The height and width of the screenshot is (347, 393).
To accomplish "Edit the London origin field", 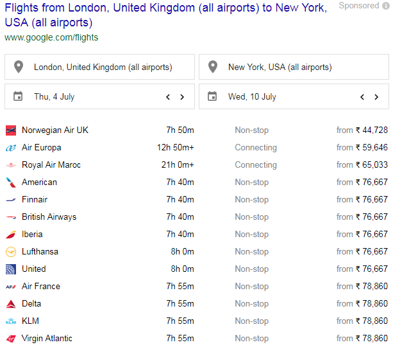I will (x=99, y=67).
